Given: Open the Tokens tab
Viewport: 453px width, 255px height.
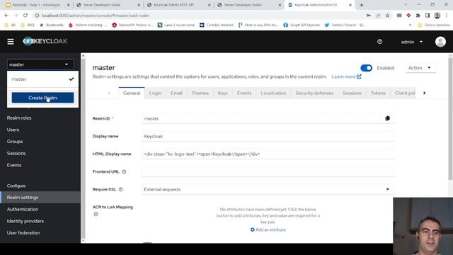Looking at the screenshot, I should [x=378, y=93].
